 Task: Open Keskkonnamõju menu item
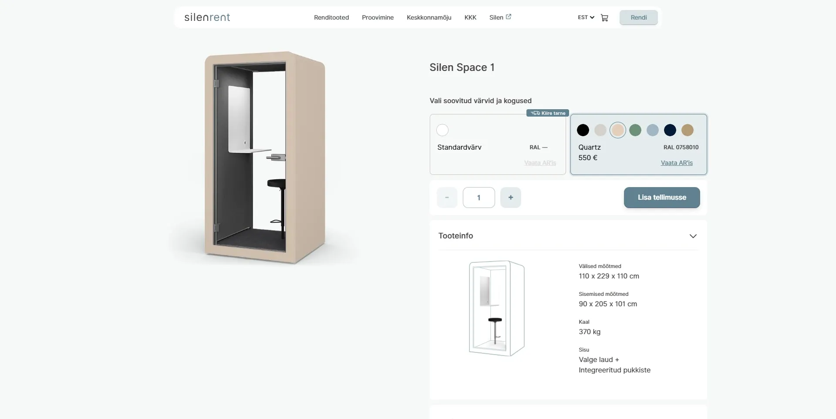[x=429, y=17]
